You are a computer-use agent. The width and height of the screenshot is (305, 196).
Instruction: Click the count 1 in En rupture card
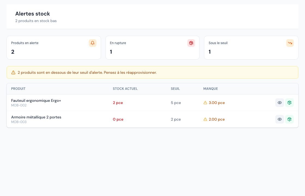[111, 52]
